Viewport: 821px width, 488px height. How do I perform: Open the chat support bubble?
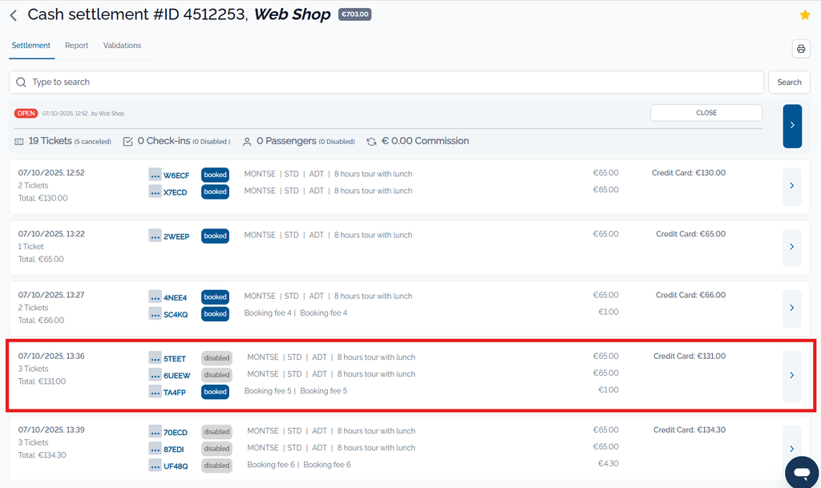[x=800, y=473]
